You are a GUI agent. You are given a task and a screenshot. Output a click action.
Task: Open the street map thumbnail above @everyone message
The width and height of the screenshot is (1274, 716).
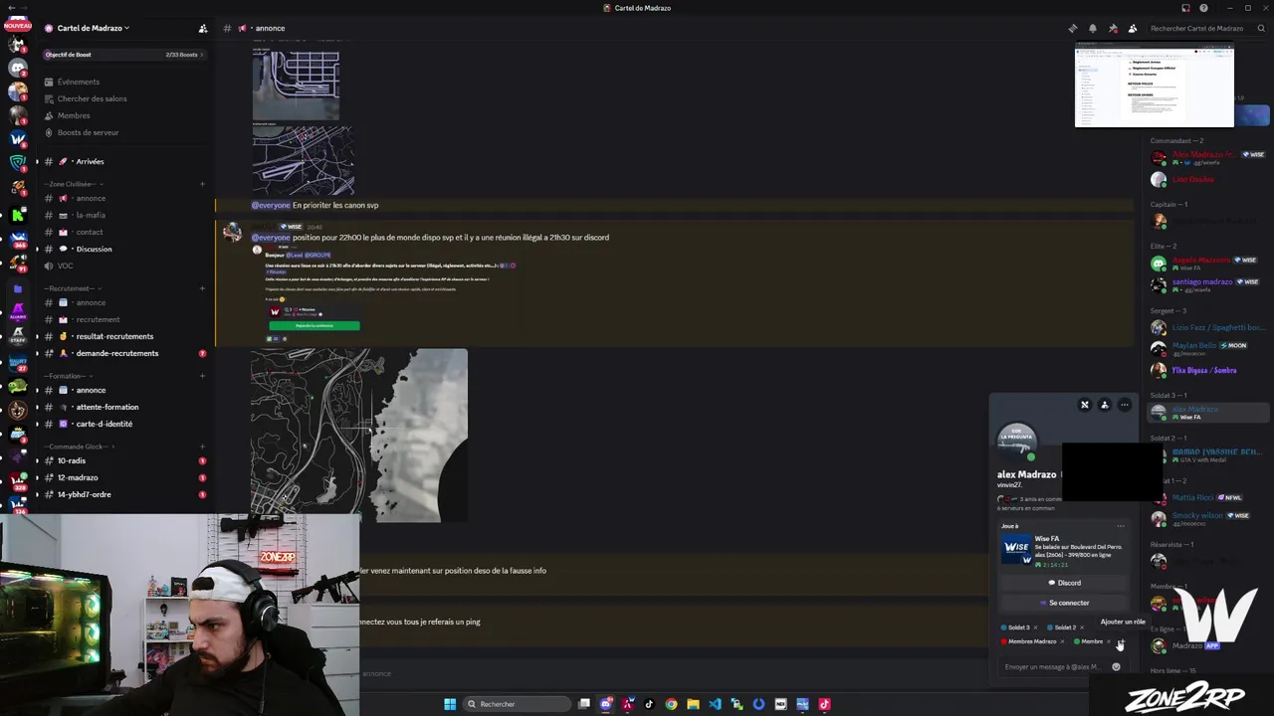coord(304,160)
